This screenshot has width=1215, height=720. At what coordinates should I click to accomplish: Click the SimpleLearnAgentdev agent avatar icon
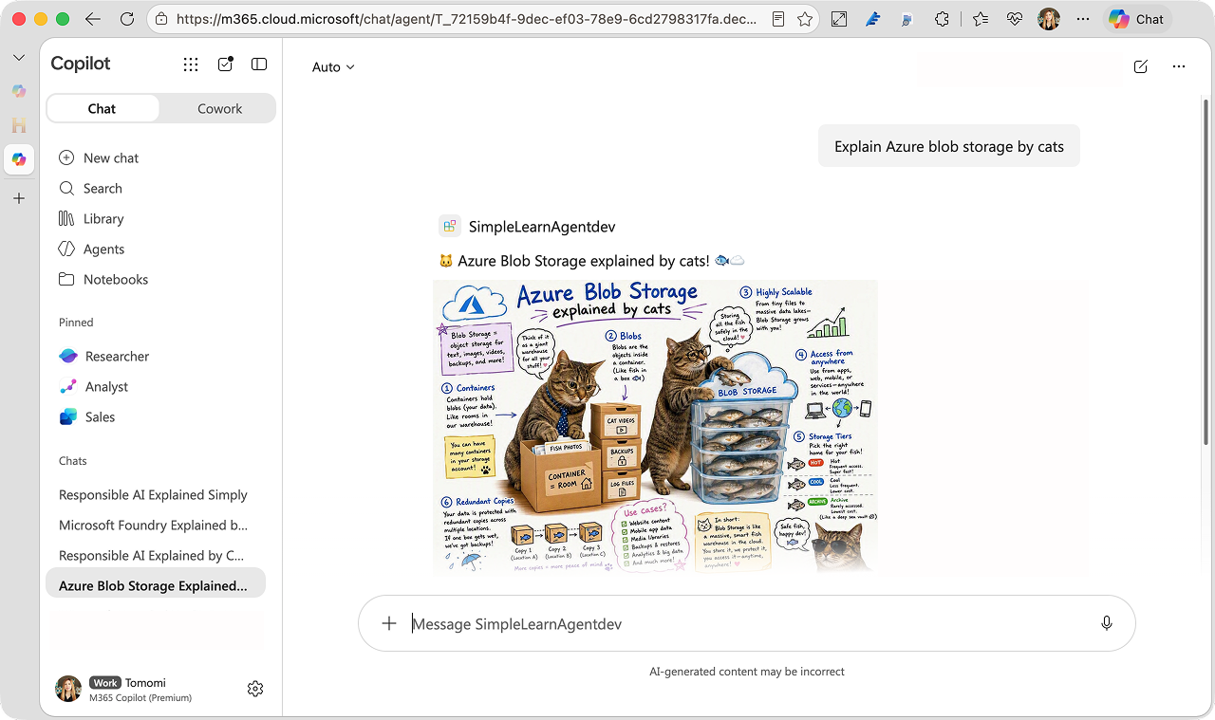pos(450,227)
